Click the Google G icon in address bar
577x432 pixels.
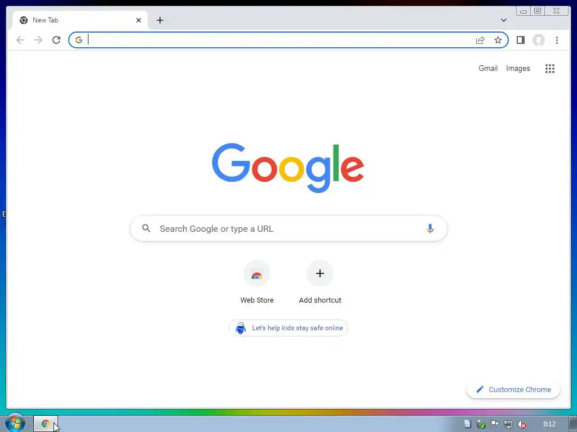[79, 40]
